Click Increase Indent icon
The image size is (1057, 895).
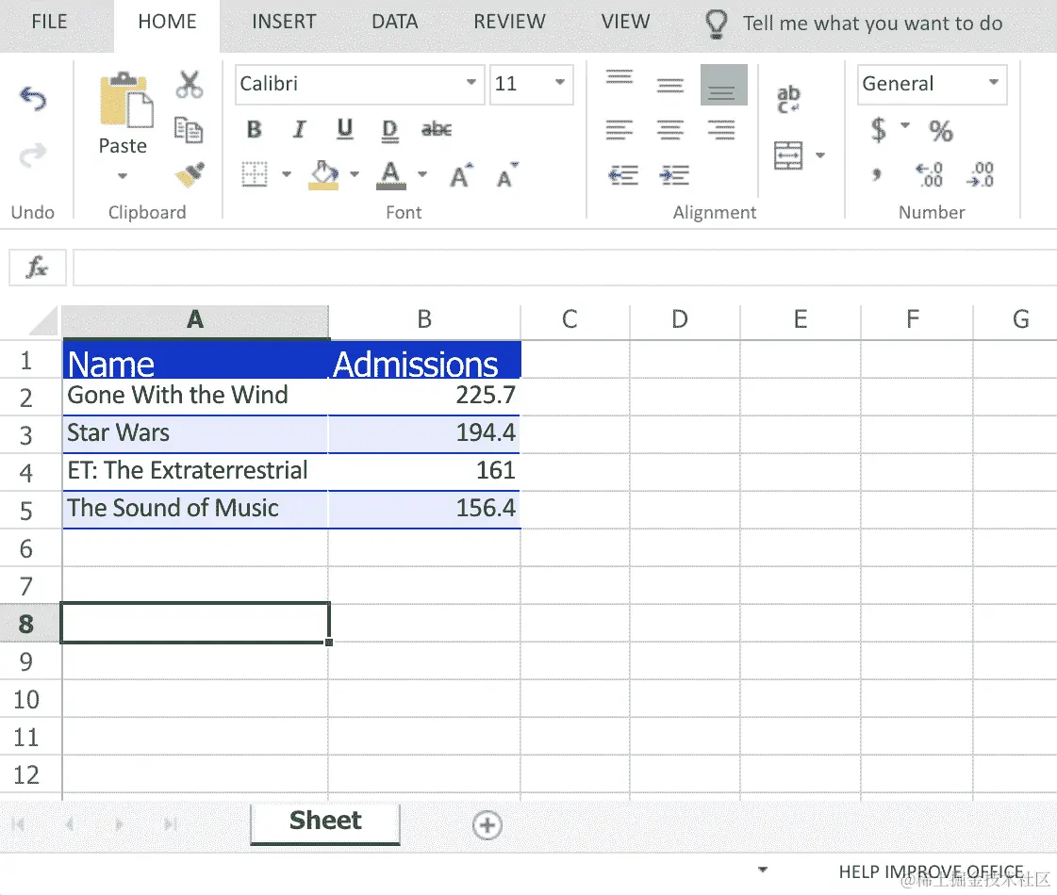point(674,175)
